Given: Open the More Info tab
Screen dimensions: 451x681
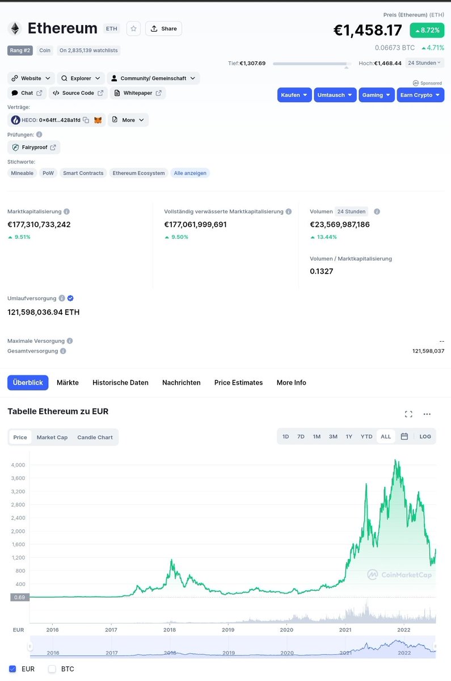Looking at the screenshot, I should pyautogui.click(x=292, y=382).
